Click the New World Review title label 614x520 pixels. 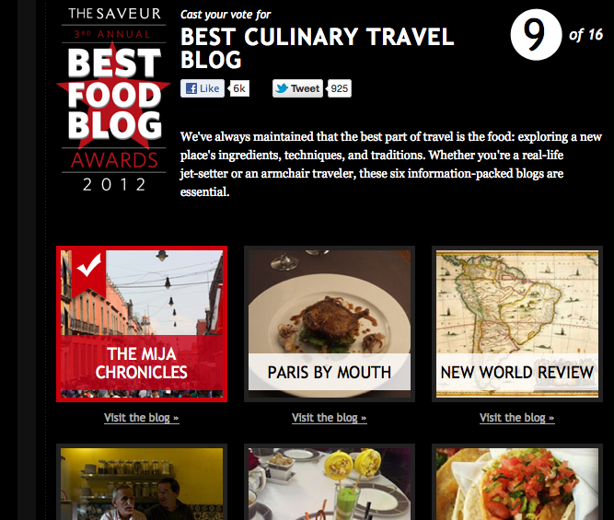click(517, 372)
